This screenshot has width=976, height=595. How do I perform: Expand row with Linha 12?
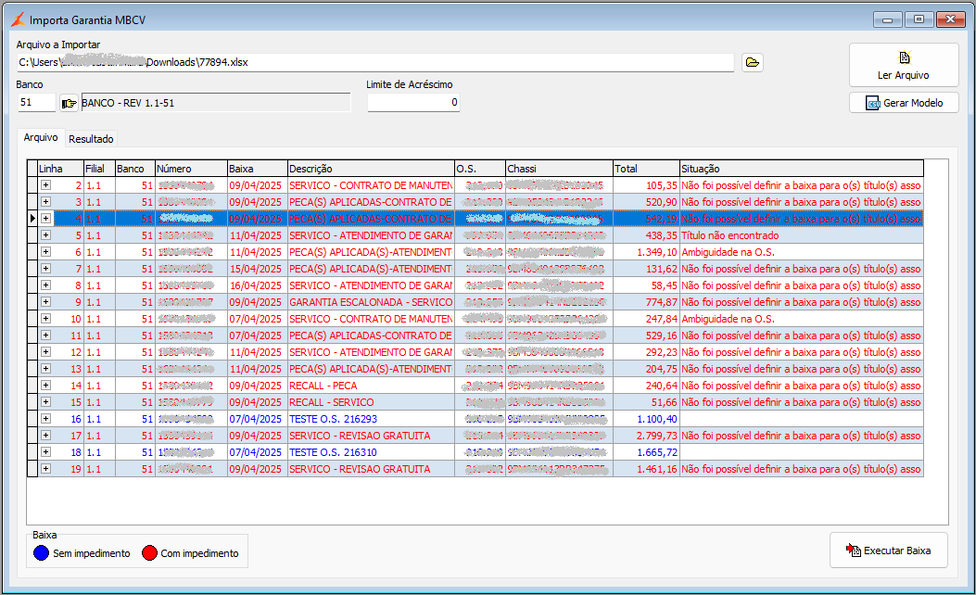coord(46,351)
